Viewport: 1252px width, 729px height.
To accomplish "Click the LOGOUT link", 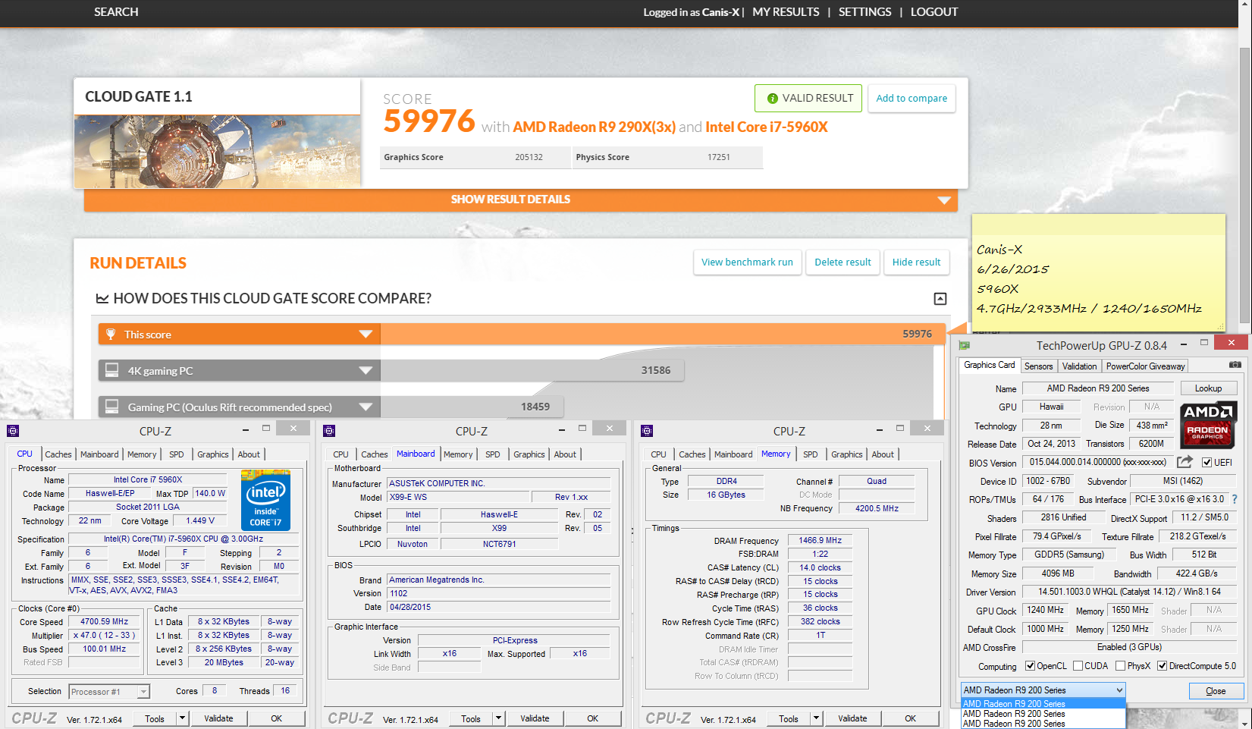I will tap(934, 12).
